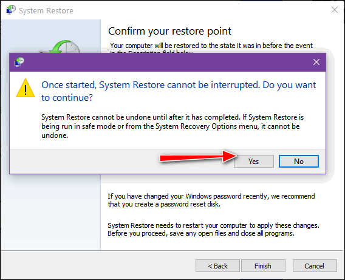Click the password reset disk recommendation text
The image size is (345, 280).
coord(211,200)
